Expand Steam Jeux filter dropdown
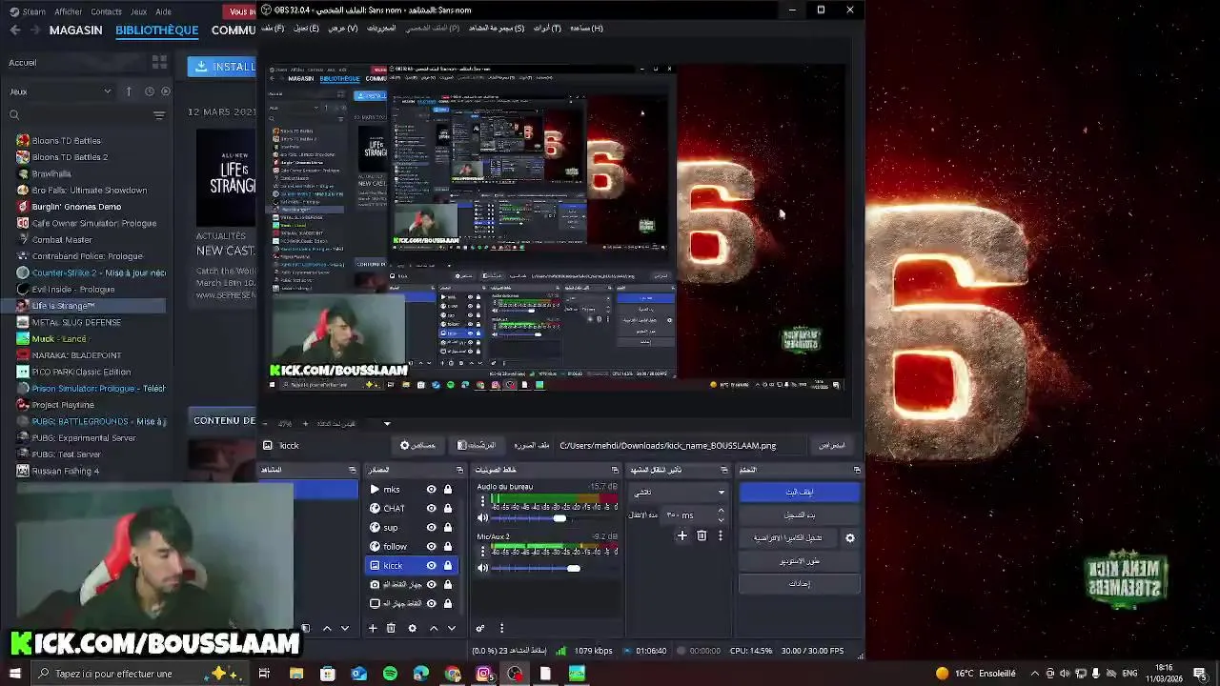 tap(60, 91)
